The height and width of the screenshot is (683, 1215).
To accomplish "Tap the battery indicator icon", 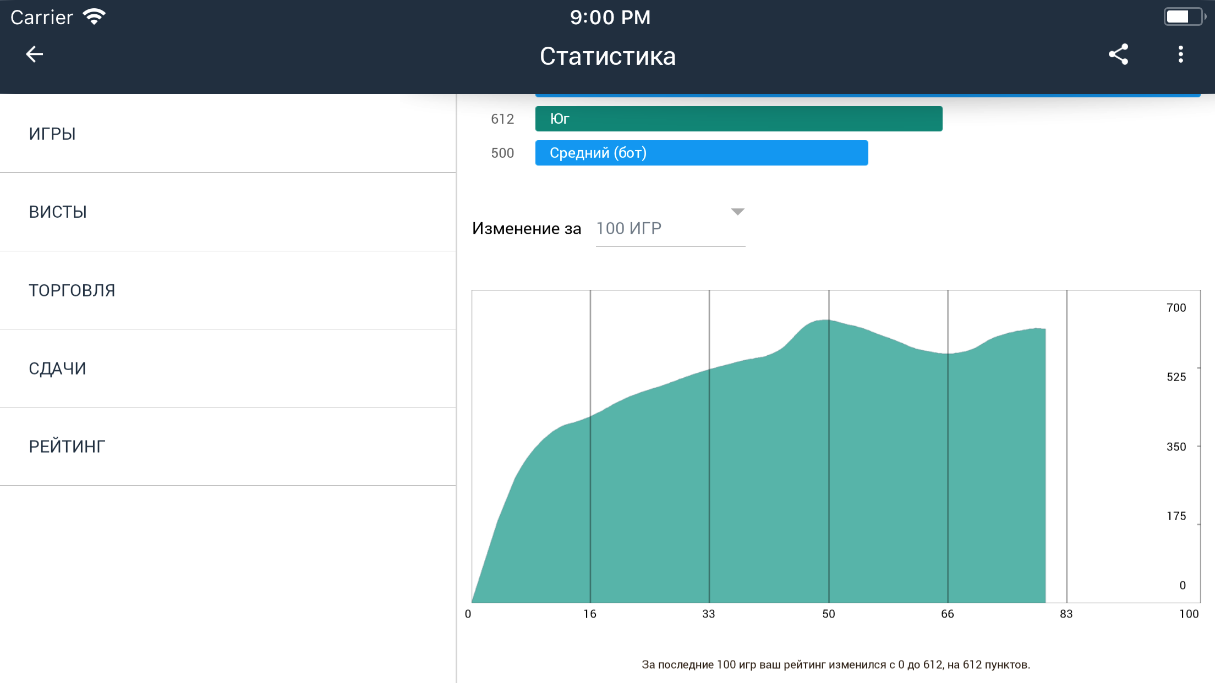I will pos(1184,17).
